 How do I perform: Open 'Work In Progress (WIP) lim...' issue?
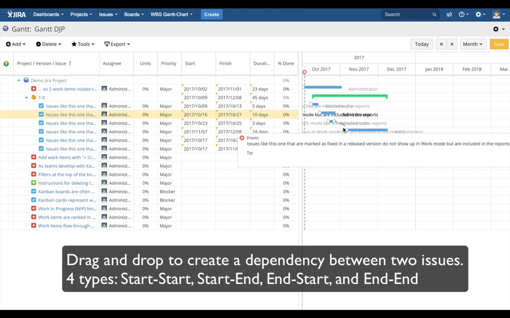67,209
